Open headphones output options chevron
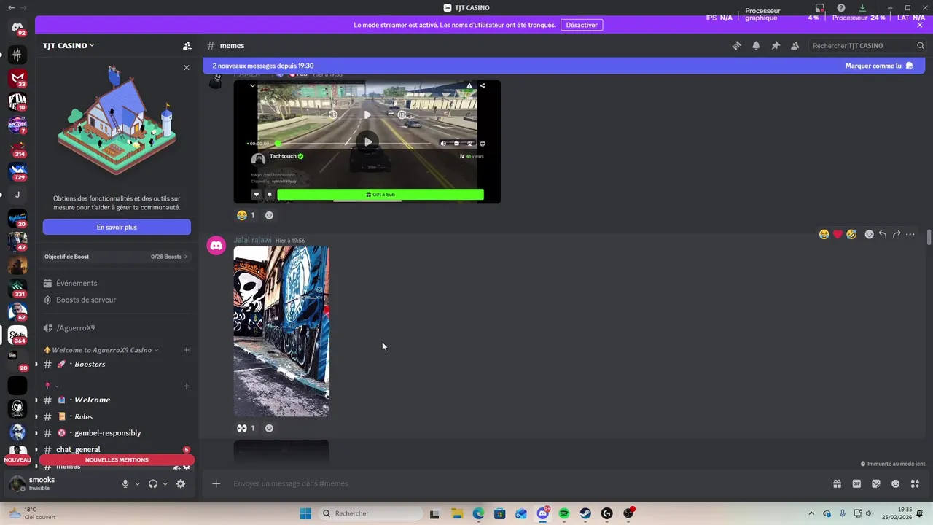The image size is (933, 525). [165, 483]
